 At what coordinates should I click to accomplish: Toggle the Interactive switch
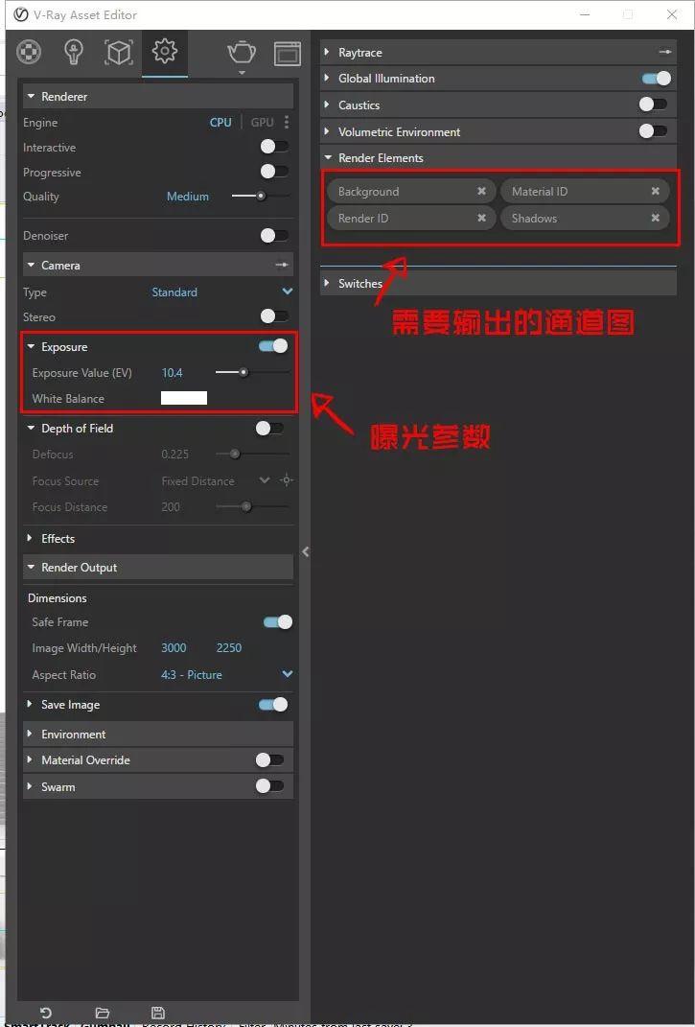click(x=274, y=147)
